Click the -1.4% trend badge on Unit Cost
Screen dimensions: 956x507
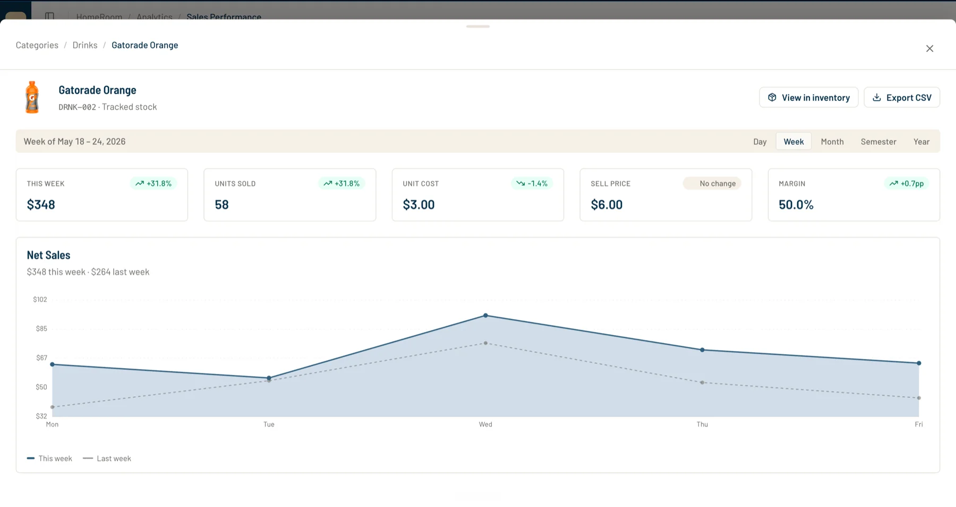coord(532,183)
